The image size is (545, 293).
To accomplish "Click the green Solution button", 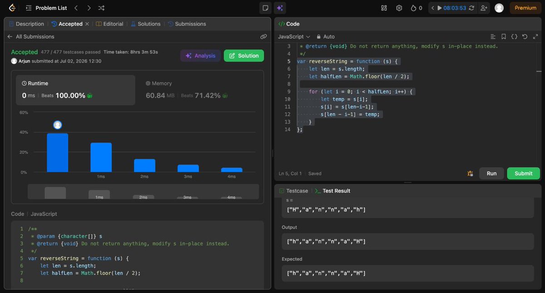I will (244, 55).
